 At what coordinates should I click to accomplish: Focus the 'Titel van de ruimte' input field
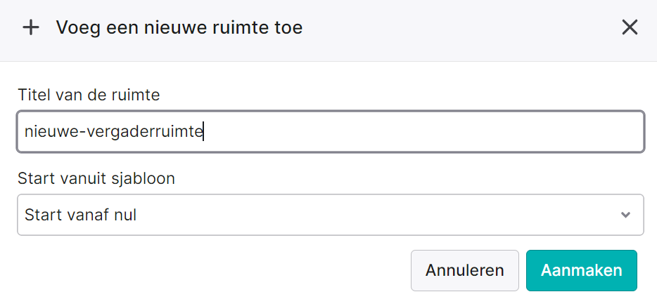[x=330, y=131]
